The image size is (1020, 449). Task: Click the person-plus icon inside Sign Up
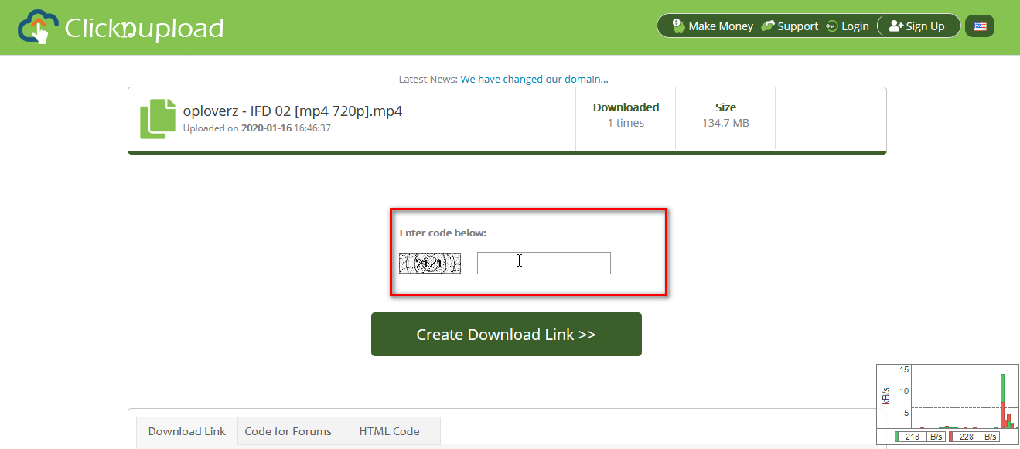point(895,25)
